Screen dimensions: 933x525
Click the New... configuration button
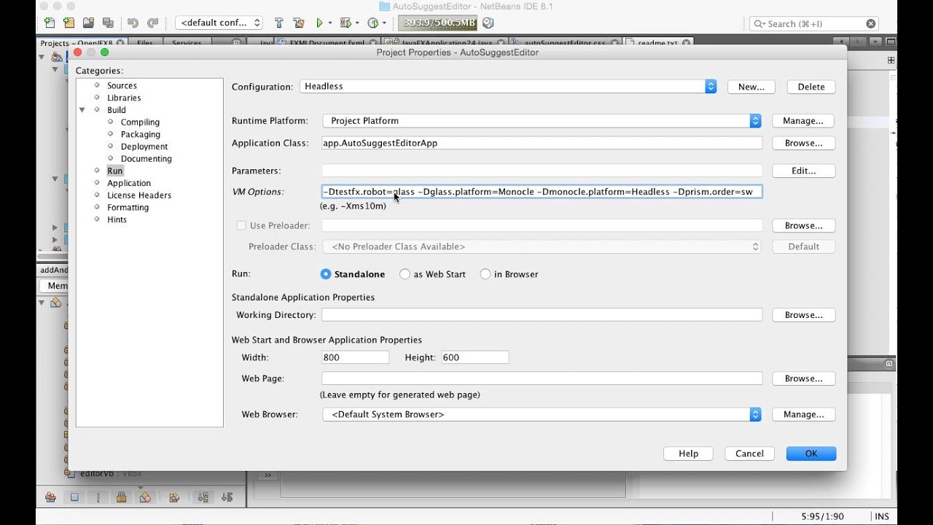tap(752, 87)
